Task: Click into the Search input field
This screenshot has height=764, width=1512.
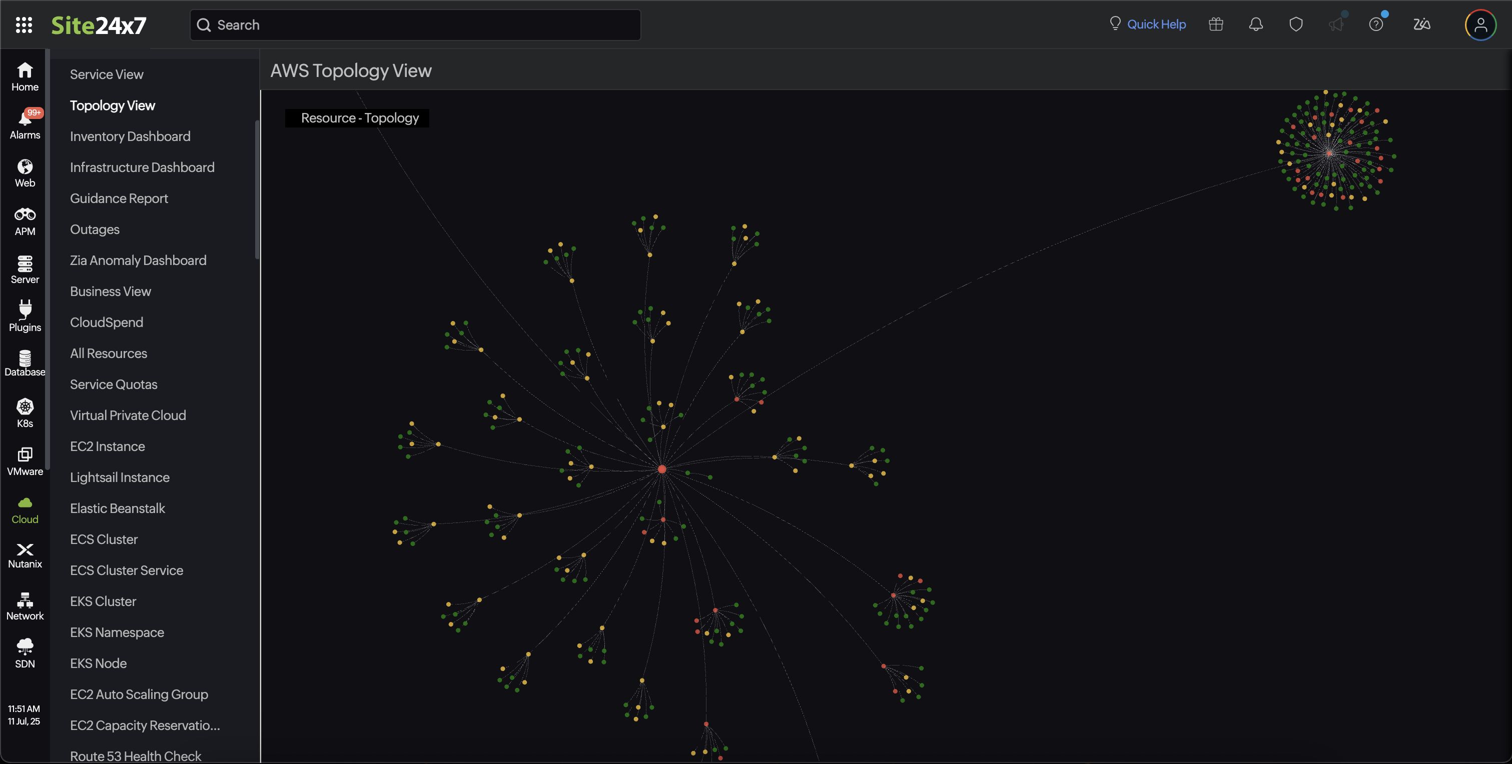Action: pos(415,24)
